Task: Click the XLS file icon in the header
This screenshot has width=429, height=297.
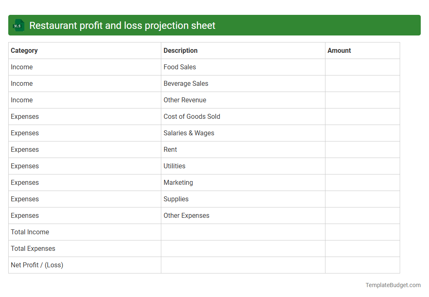Action: click(x=18, y=25)
